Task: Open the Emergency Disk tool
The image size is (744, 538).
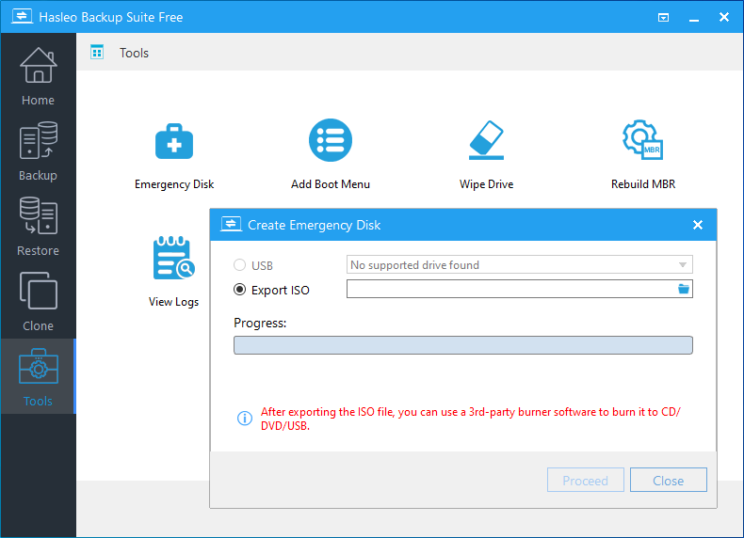Action: (x=174, y=156)
